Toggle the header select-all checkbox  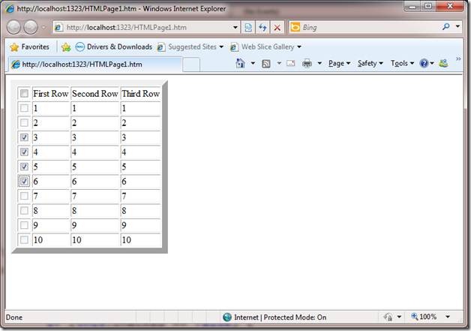(24, 94)
